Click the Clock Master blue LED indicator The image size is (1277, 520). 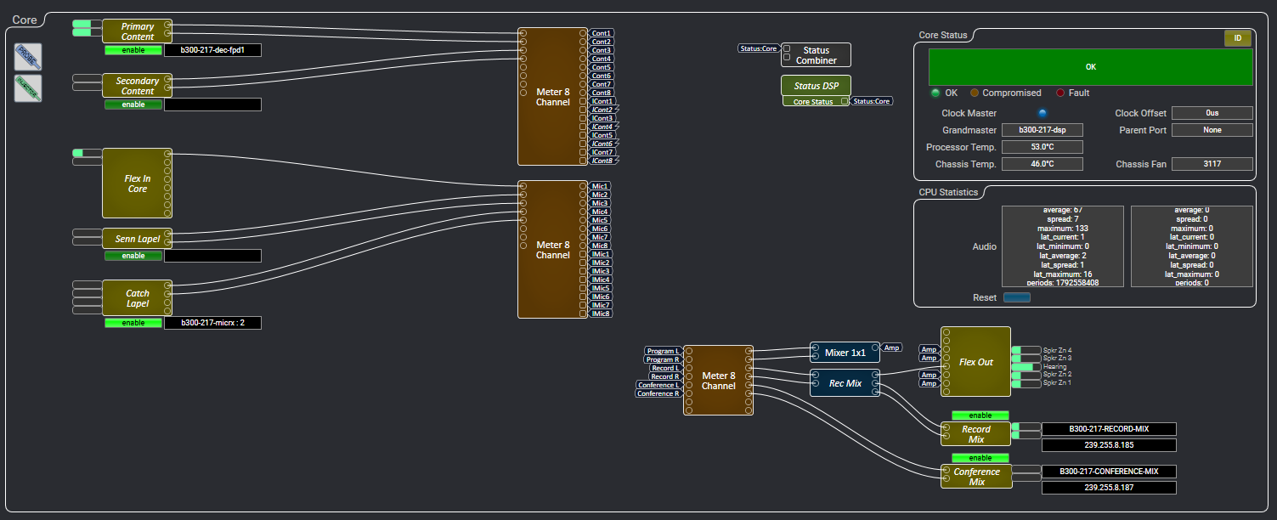1043,113
